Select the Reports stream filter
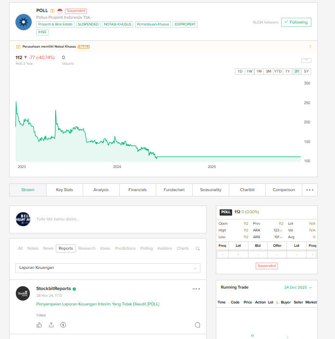 coord(66,248)
